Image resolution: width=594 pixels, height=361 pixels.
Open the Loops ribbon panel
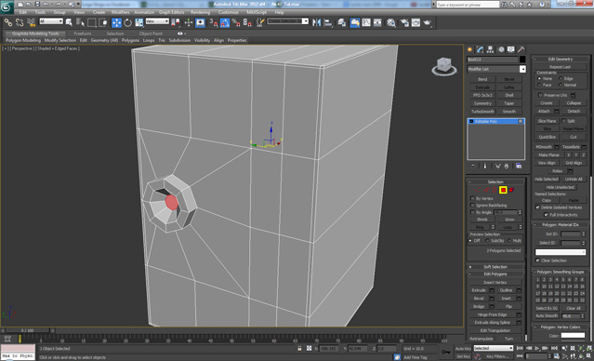pos(149,40)
